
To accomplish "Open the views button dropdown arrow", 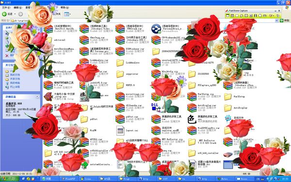I will point(70,14).
